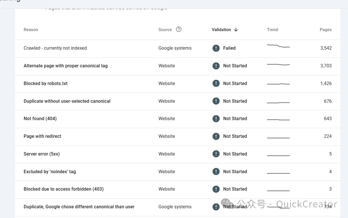This screenshot has width=348, height=218.
Task: Open Blocked due to access forbidden (403)
Action: (x=63, y=189)
